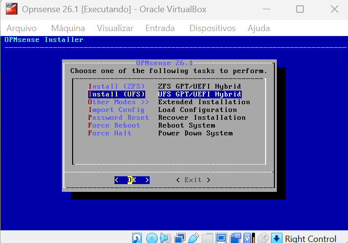
Task: Open the Máquina menu
Action: [68, 28]
